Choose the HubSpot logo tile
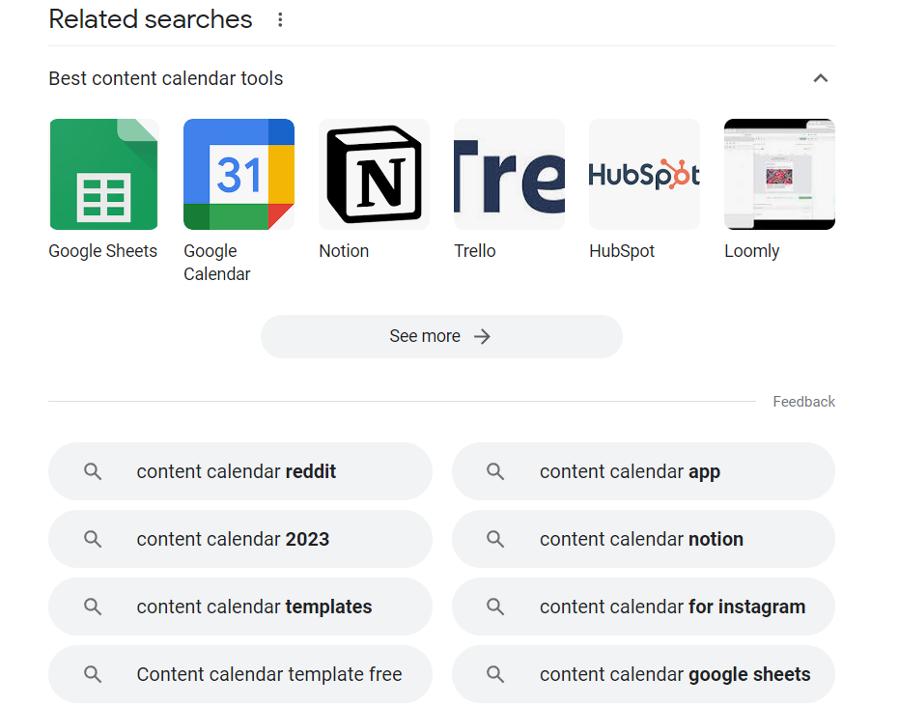The image size is (899, 706). click(644, 175)
